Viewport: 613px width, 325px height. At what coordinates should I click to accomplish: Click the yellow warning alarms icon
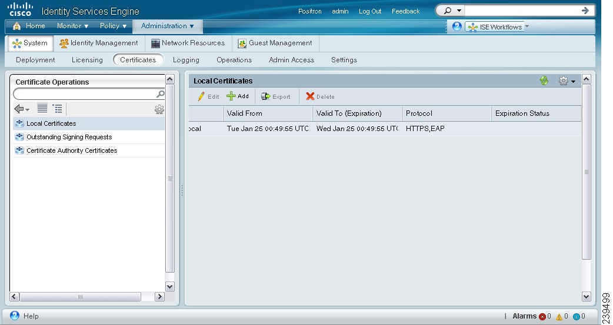tap(559, 316)
